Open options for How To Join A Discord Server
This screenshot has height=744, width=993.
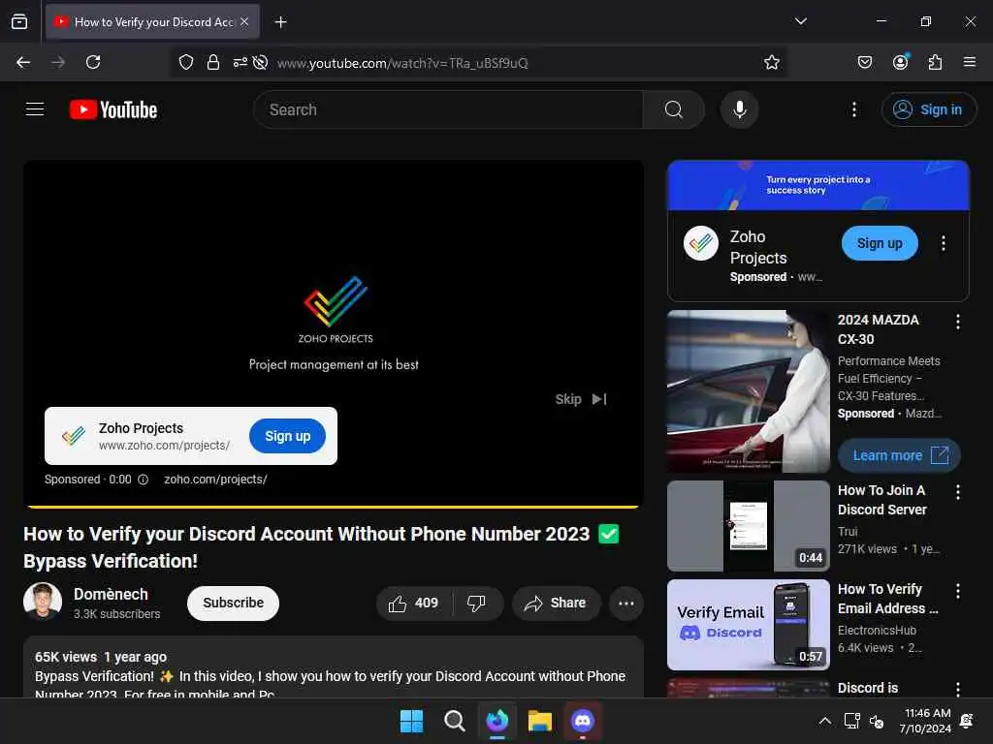(957, 491)
